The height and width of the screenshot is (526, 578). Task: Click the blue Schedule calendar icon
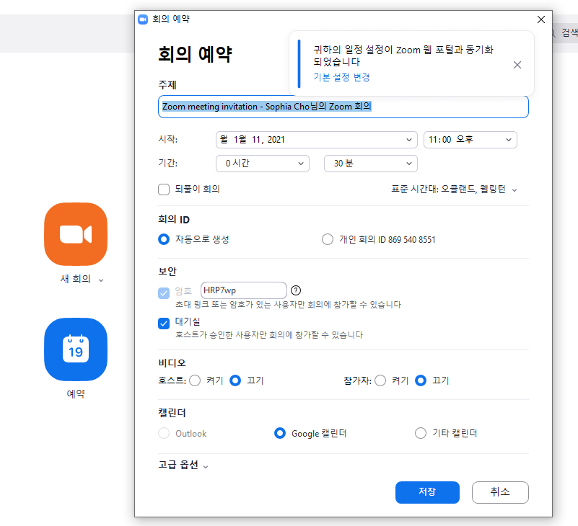pyautogui.click(x=76, y=349)
